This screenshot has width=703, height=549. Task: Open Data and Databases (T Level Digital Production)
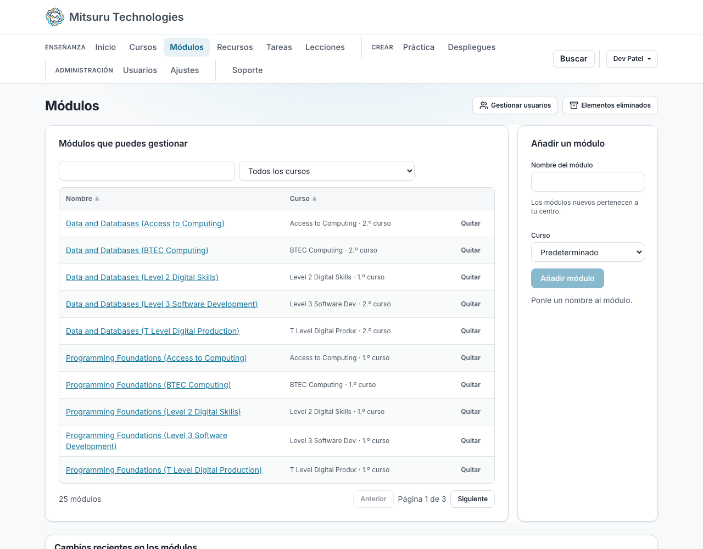pyautogui.click(x=153, y=331)
